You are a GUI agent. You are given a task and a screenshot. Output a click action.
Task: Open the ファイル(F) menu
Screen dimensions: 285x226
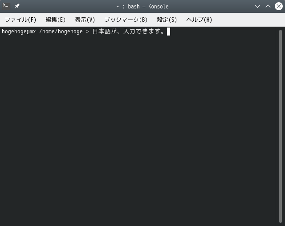[x=20, y=20]
